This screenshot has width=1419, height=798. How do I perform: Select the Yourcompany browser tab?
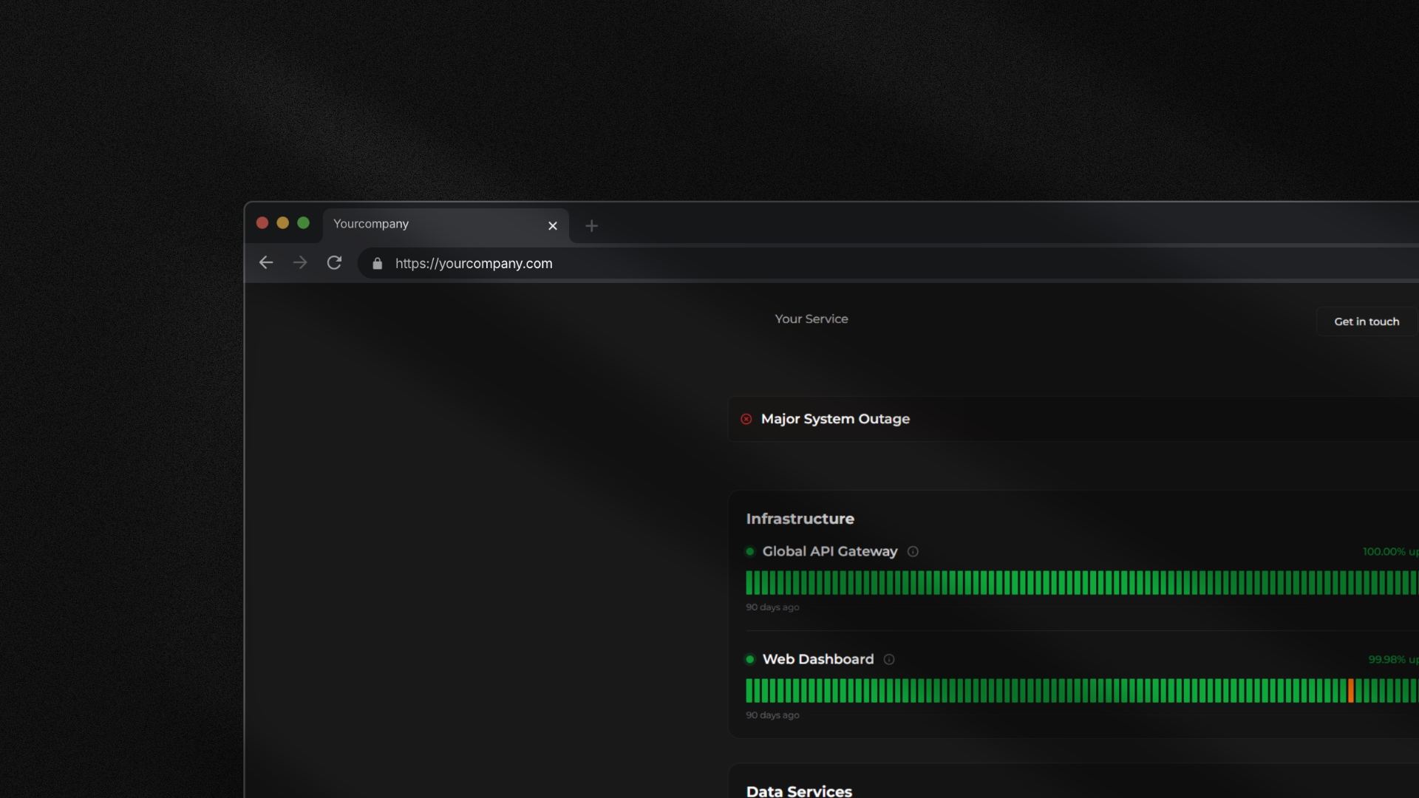click(446, 225)
